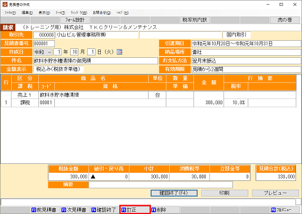Click the day field of 作成日
The height and width of the screenshot is (214, 302).
coord(91,52)
